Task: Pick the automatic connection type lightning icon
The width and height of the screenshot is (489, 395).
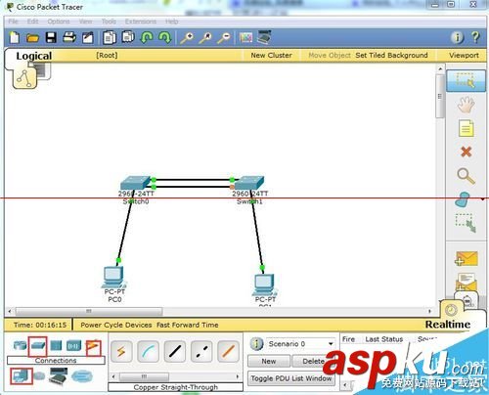Action: point(121,351)
